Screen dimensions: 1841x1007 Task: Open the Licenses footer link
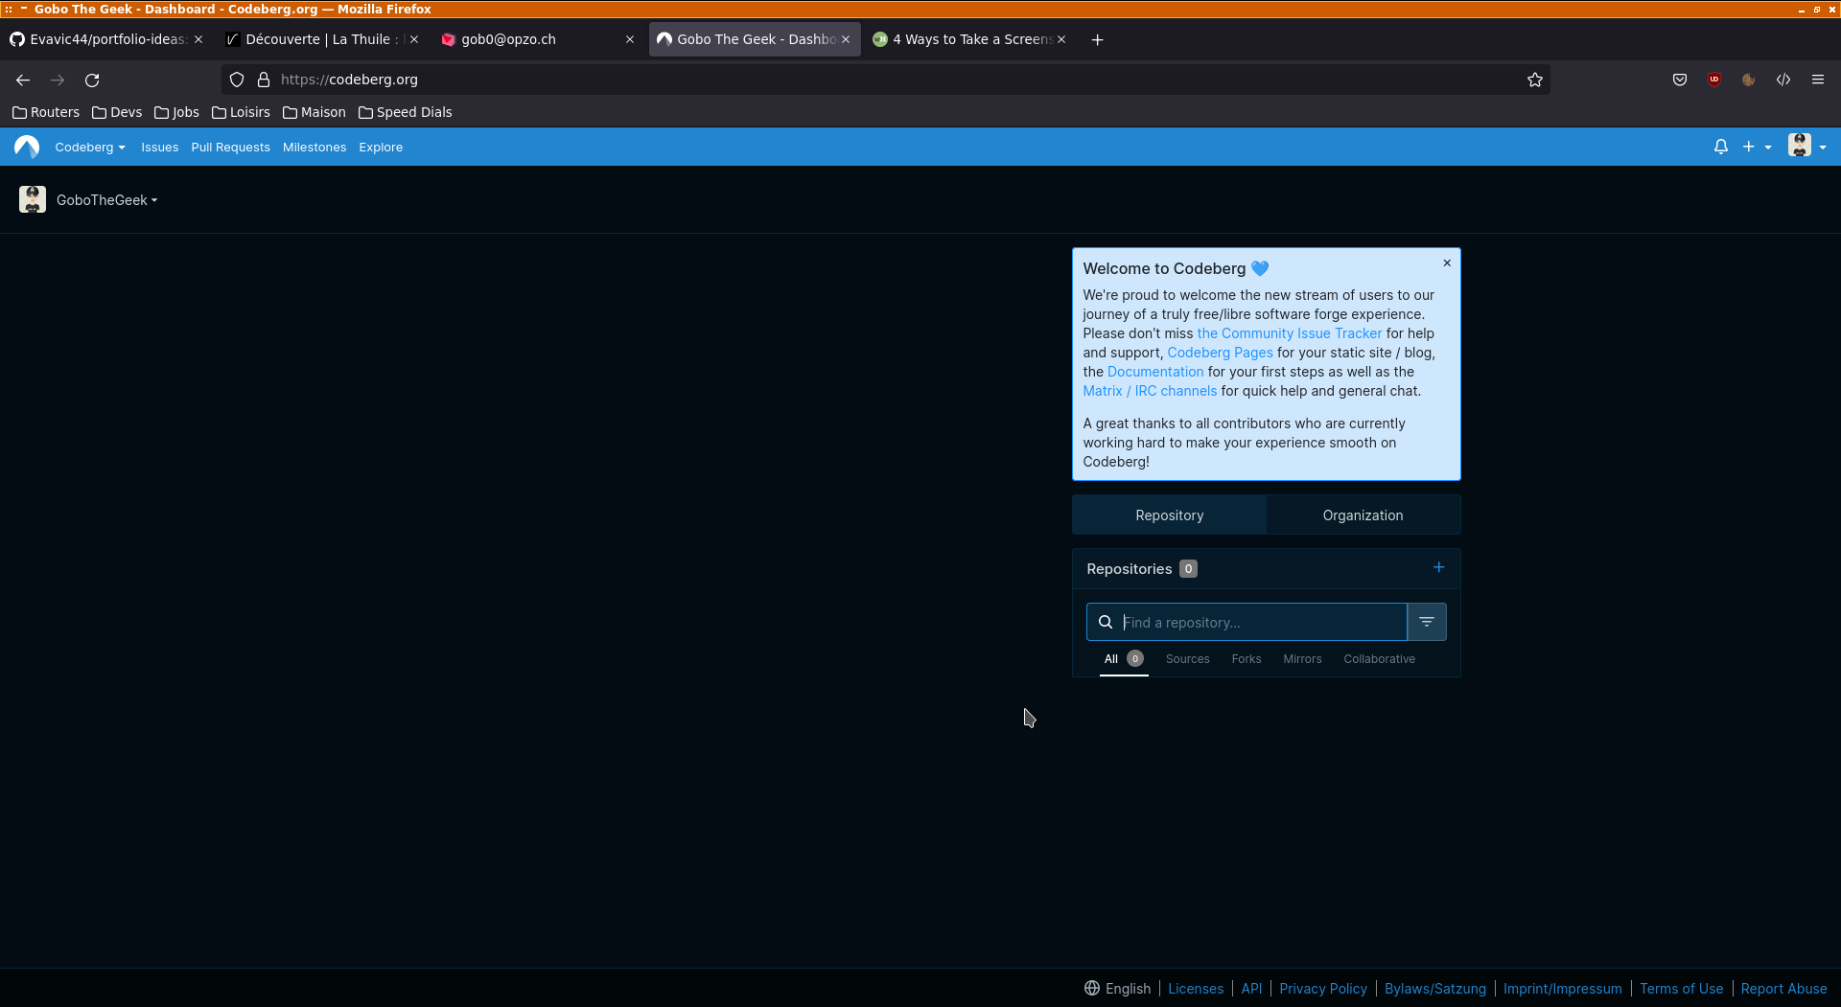tap(1196, 989)
